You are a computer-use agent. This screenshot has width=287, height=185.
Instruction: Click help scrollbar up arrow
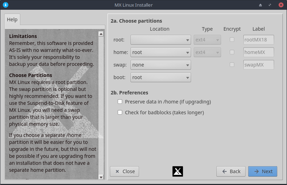tap(101, 34)
